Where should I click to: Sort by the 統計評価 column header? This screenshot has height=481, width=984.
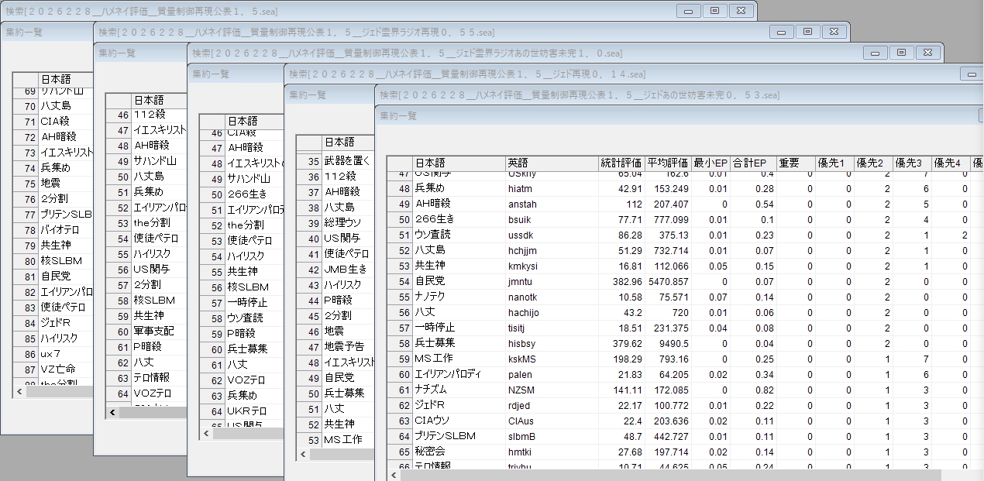pyautogui.click(x=621, y=163)
